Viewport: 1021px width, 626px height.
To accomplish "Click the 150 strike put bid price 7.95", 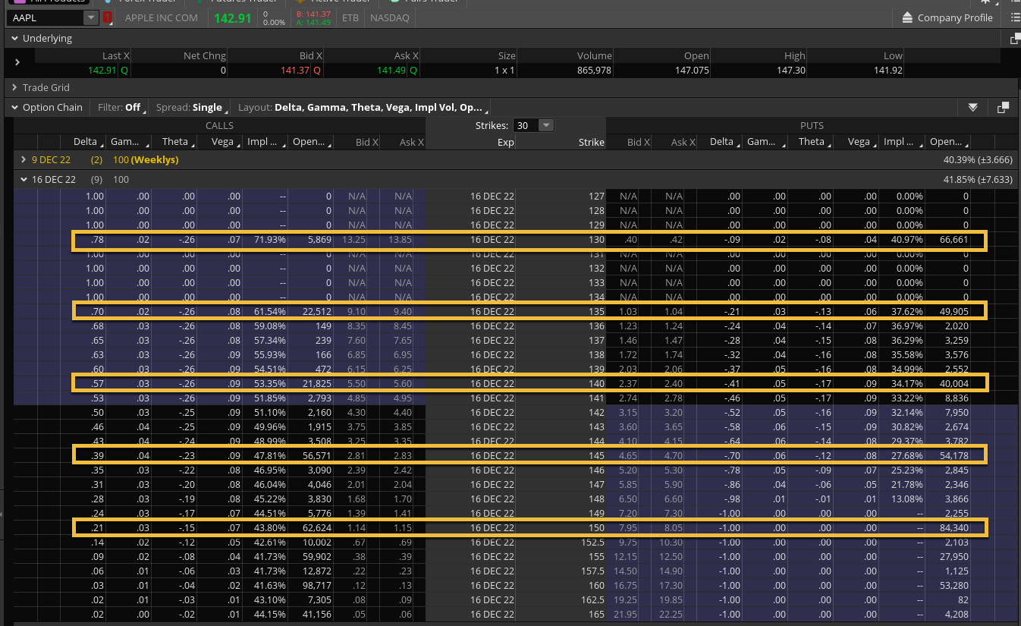I will [627, 527].
